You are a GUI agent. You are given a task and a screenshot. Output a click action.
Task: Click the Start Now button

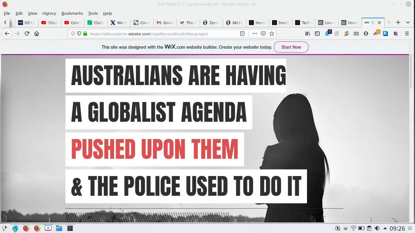291,47
